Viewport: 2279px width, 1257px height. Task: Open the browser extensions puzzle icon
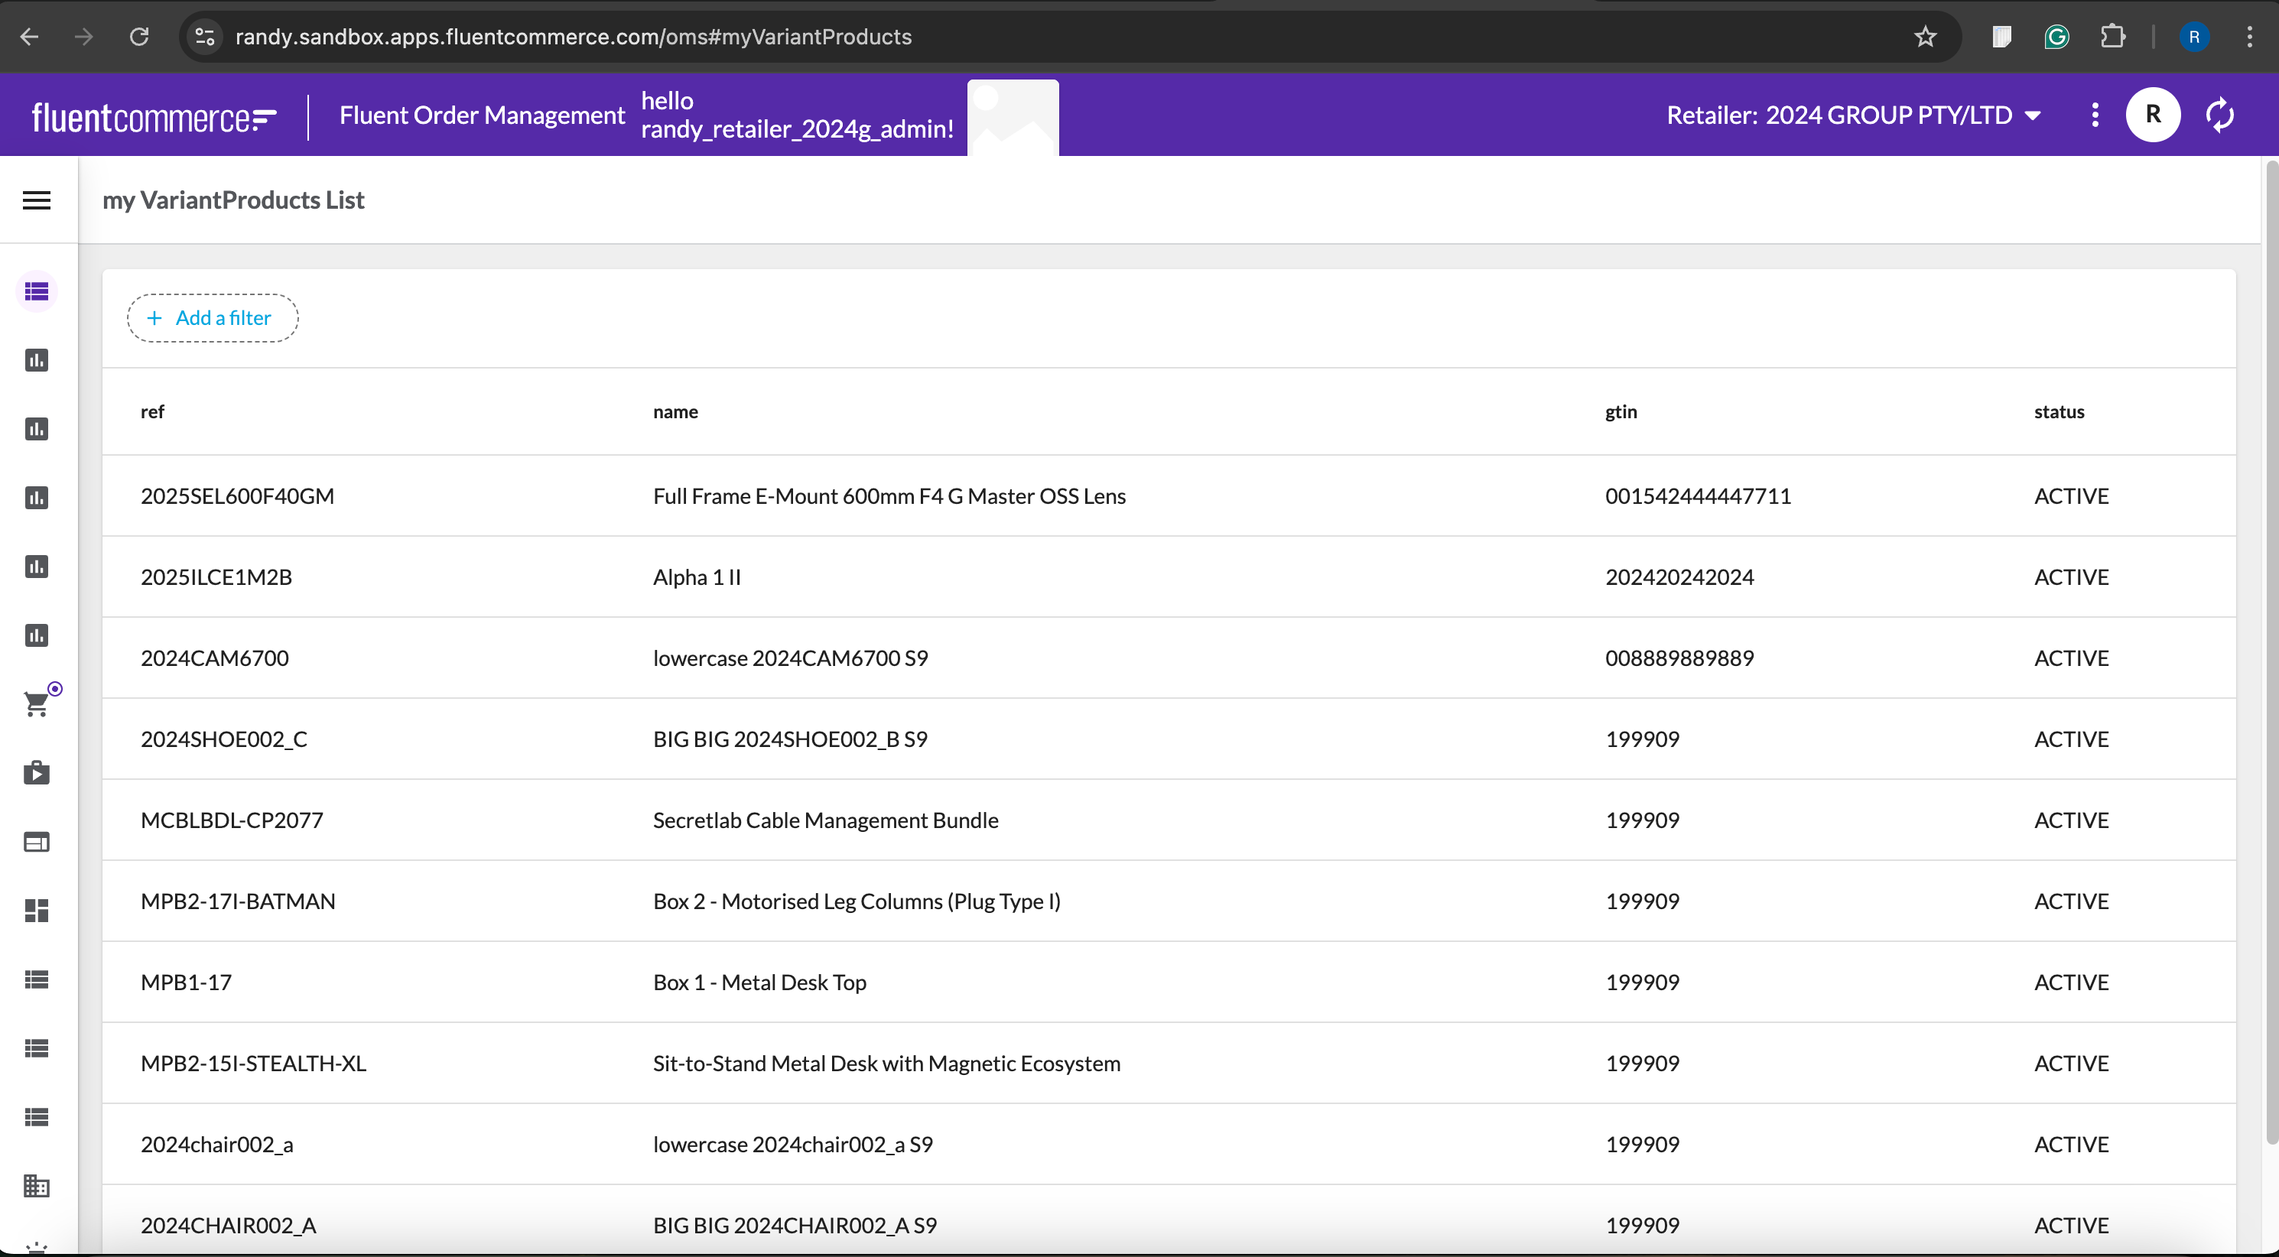click(2112, 37)
